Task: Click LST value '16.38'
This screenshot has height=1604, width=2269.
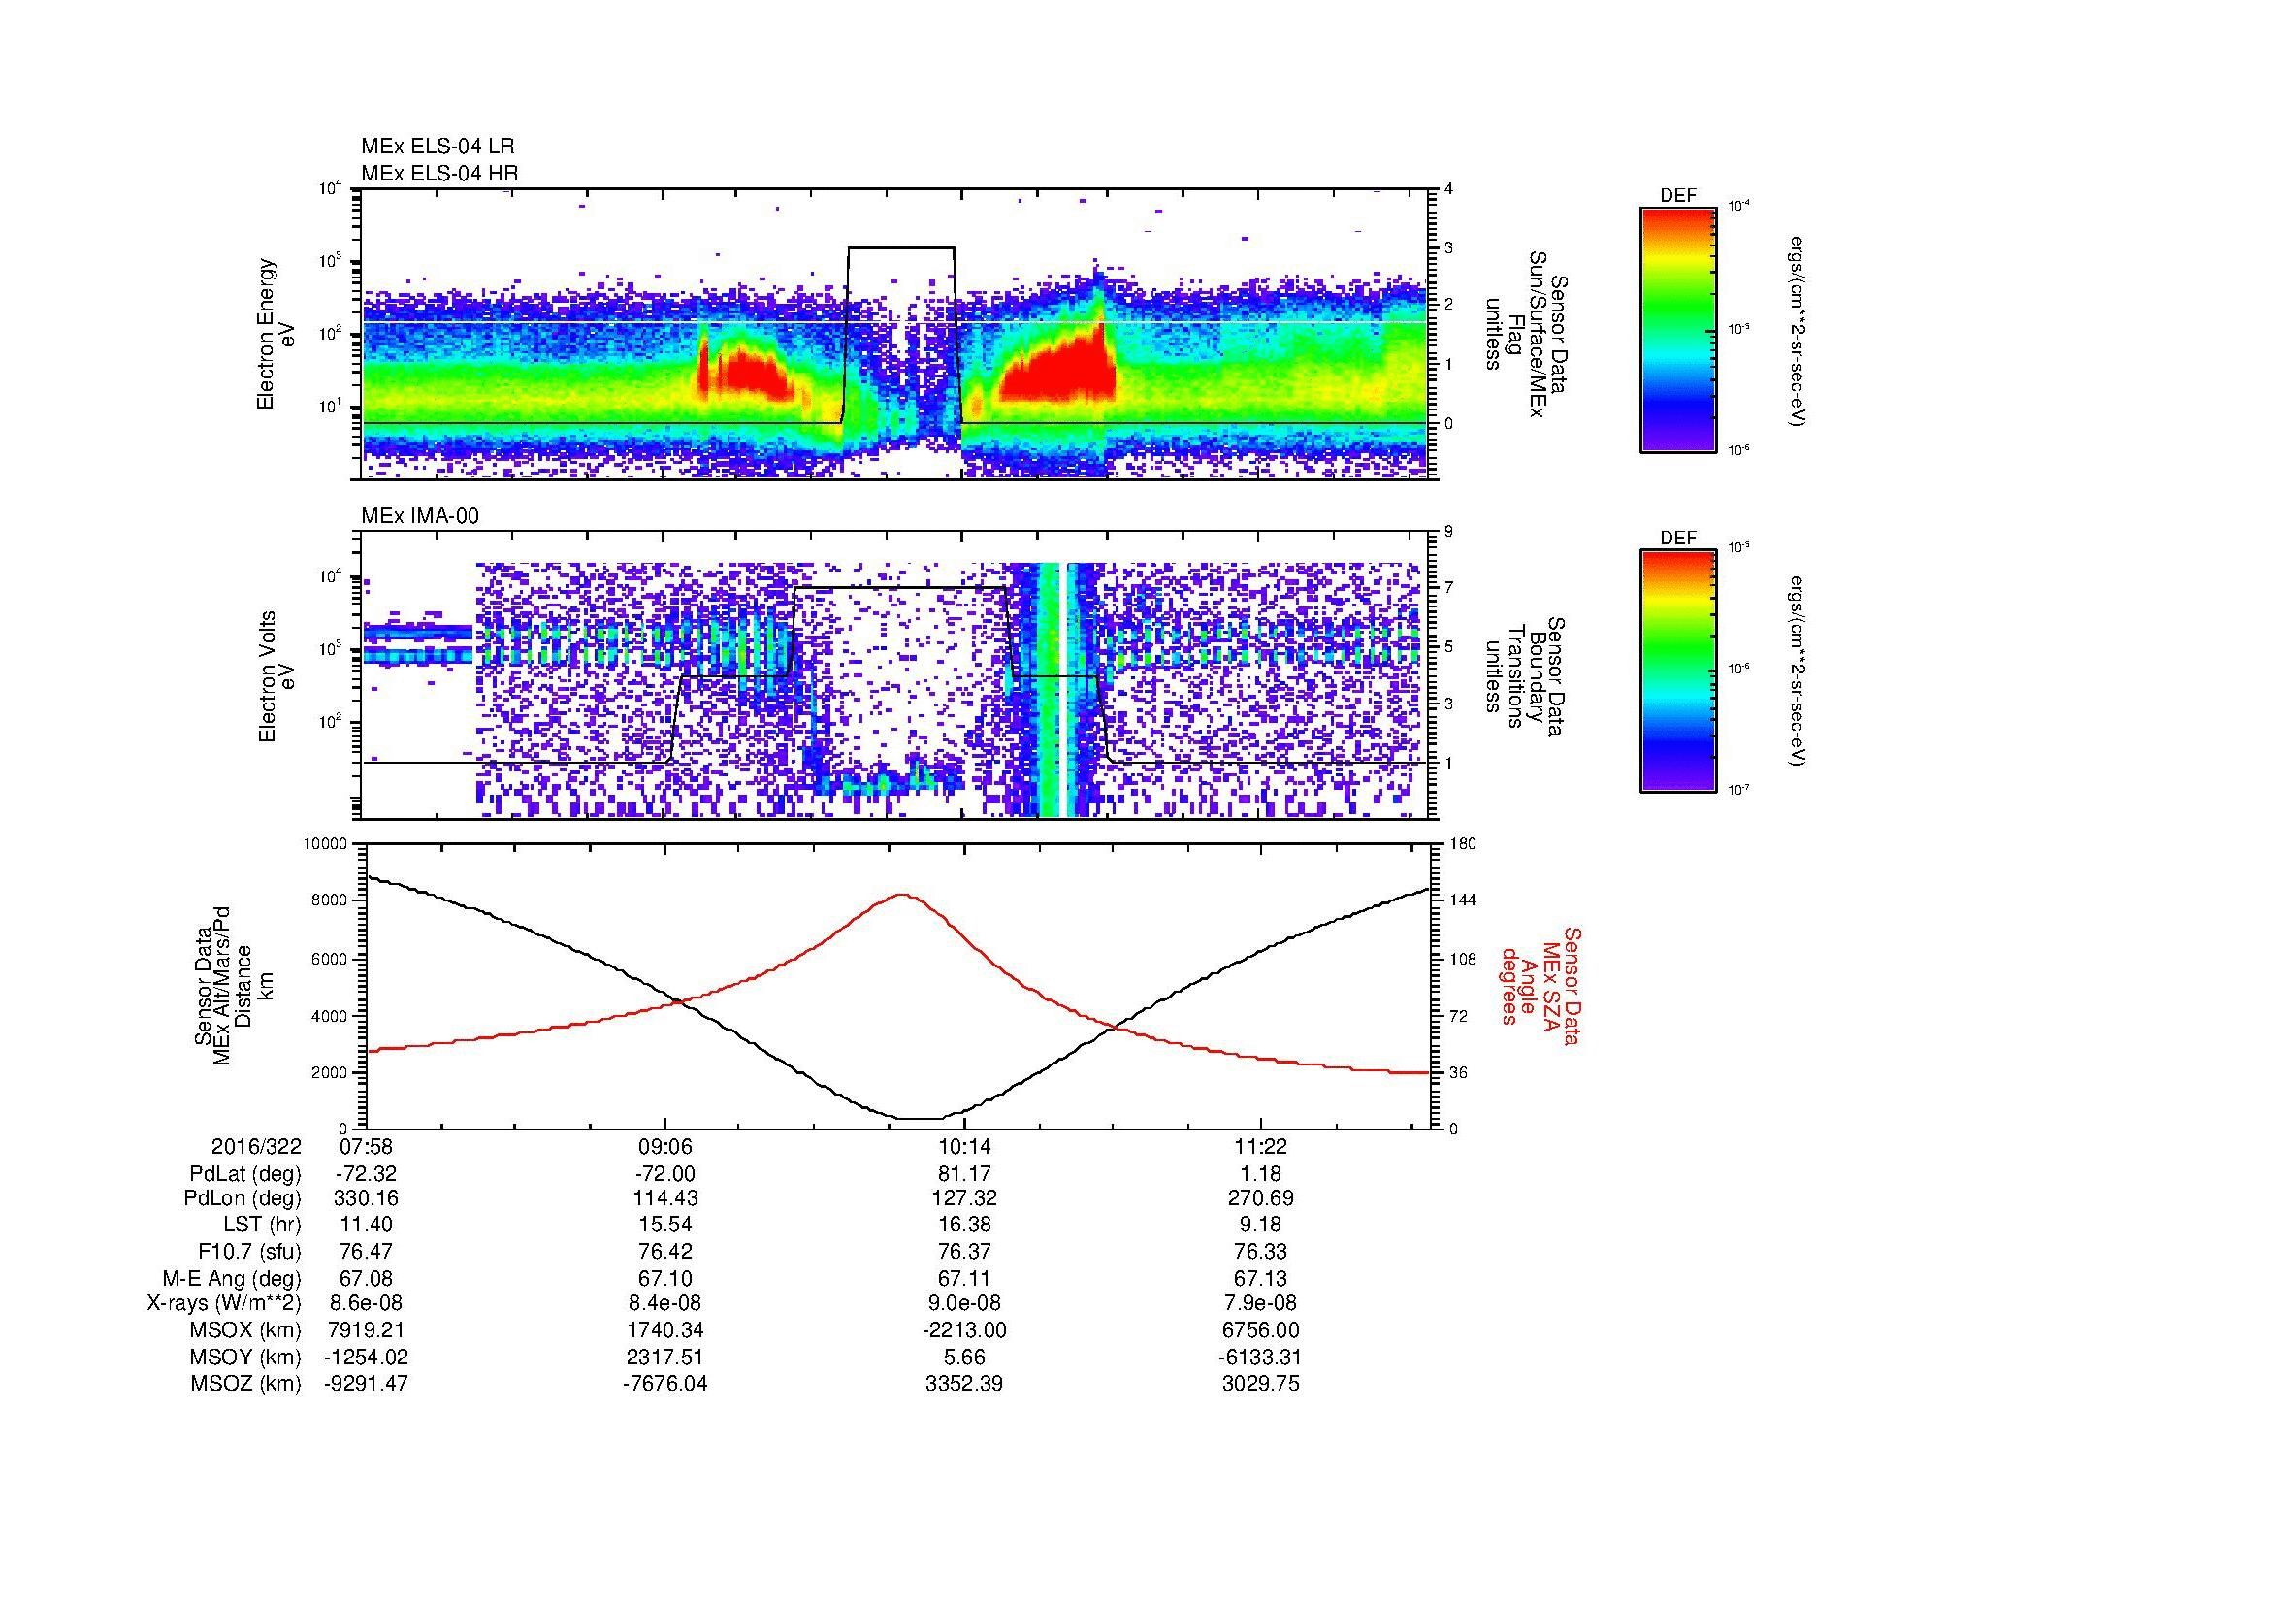Action: [x=964, y=1227]
